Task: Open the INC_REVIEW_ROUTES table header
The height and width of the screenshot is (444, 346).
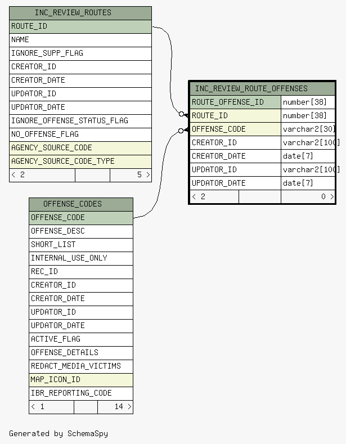Action: tap(80, 13)
